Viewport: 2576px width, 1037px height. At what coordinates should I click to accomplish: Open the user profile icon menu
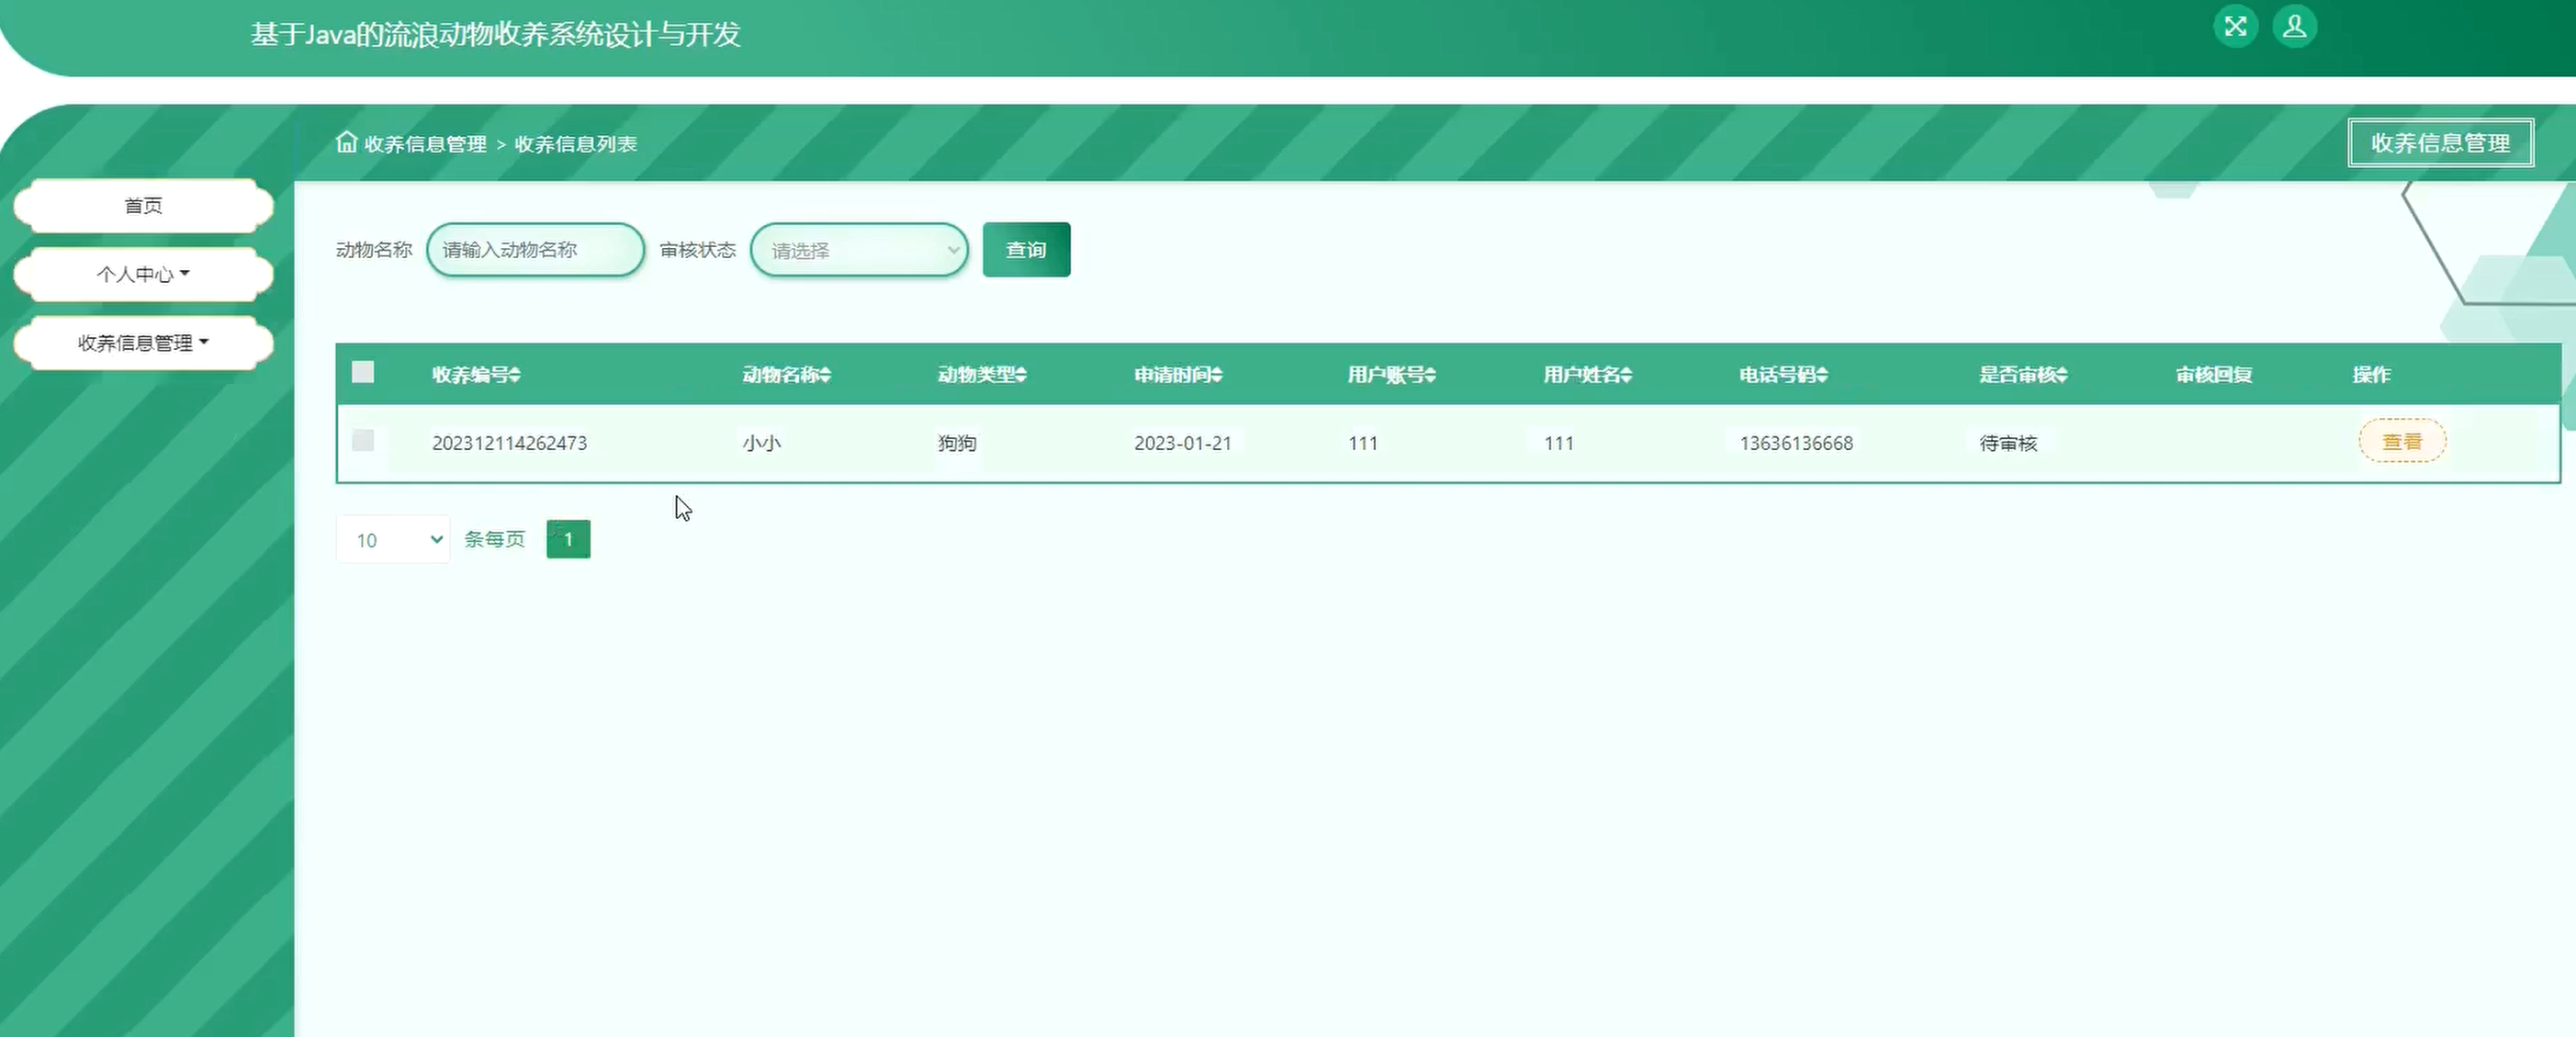tap(2294, 26)
